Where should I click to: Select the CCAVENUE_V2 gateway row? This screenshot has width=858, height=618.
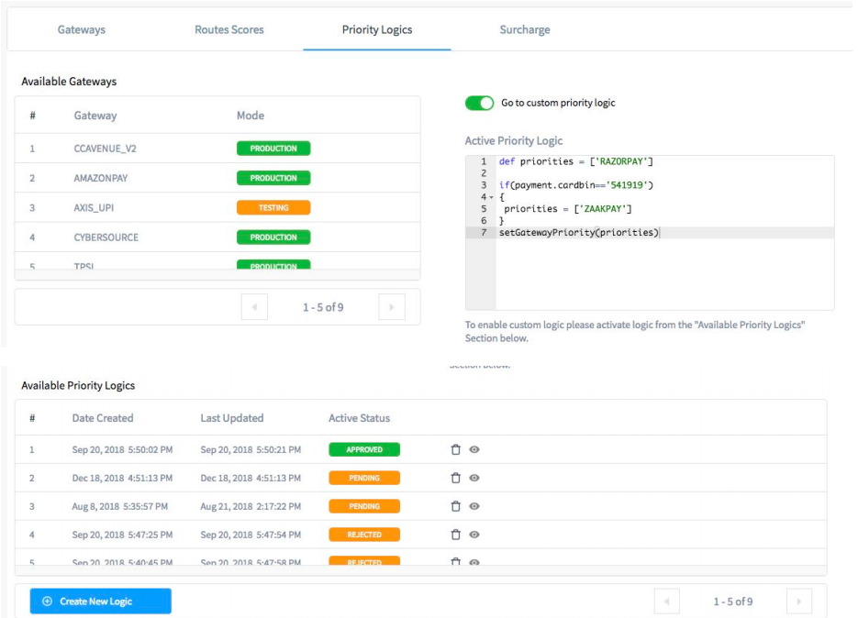click(217, 149)
